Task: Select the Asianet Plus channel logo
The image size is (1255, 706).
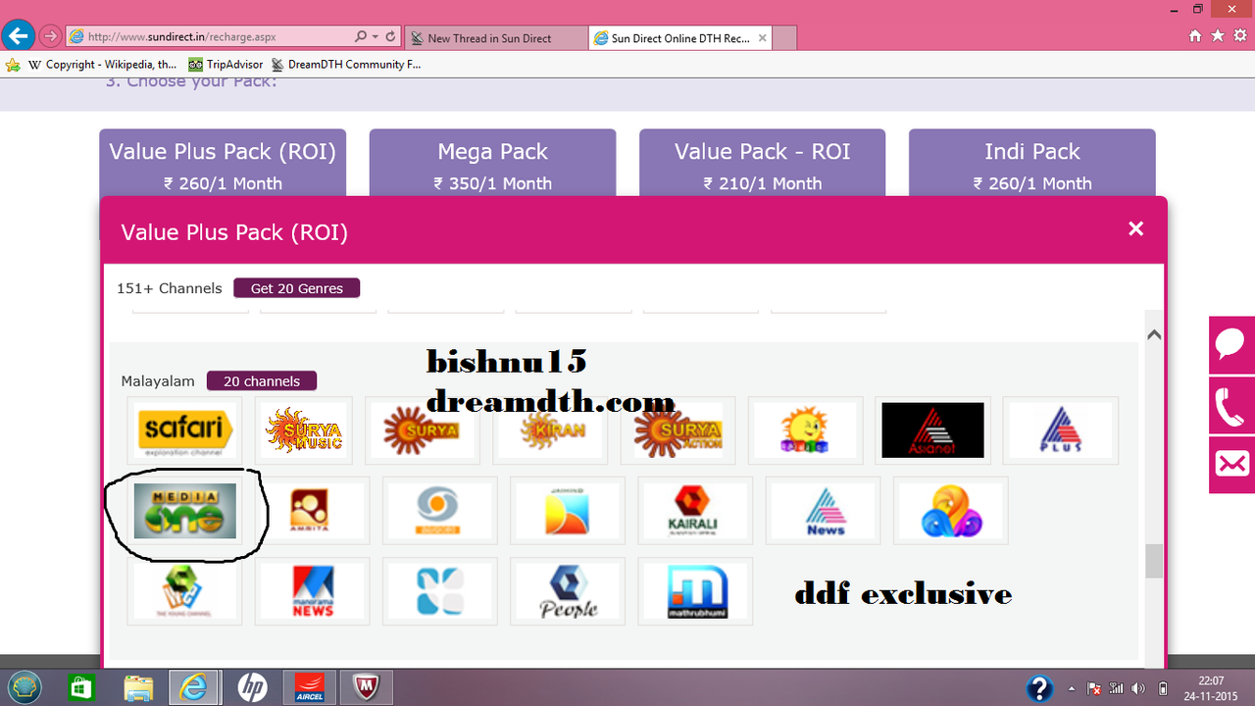Action: pyautogui.click(x=1060, y=431)
